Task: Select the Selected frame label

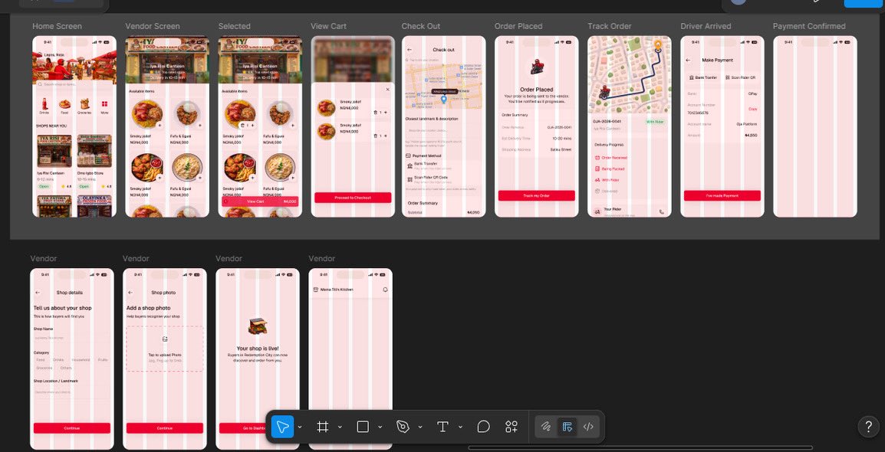Action: (x=234, y=27)
